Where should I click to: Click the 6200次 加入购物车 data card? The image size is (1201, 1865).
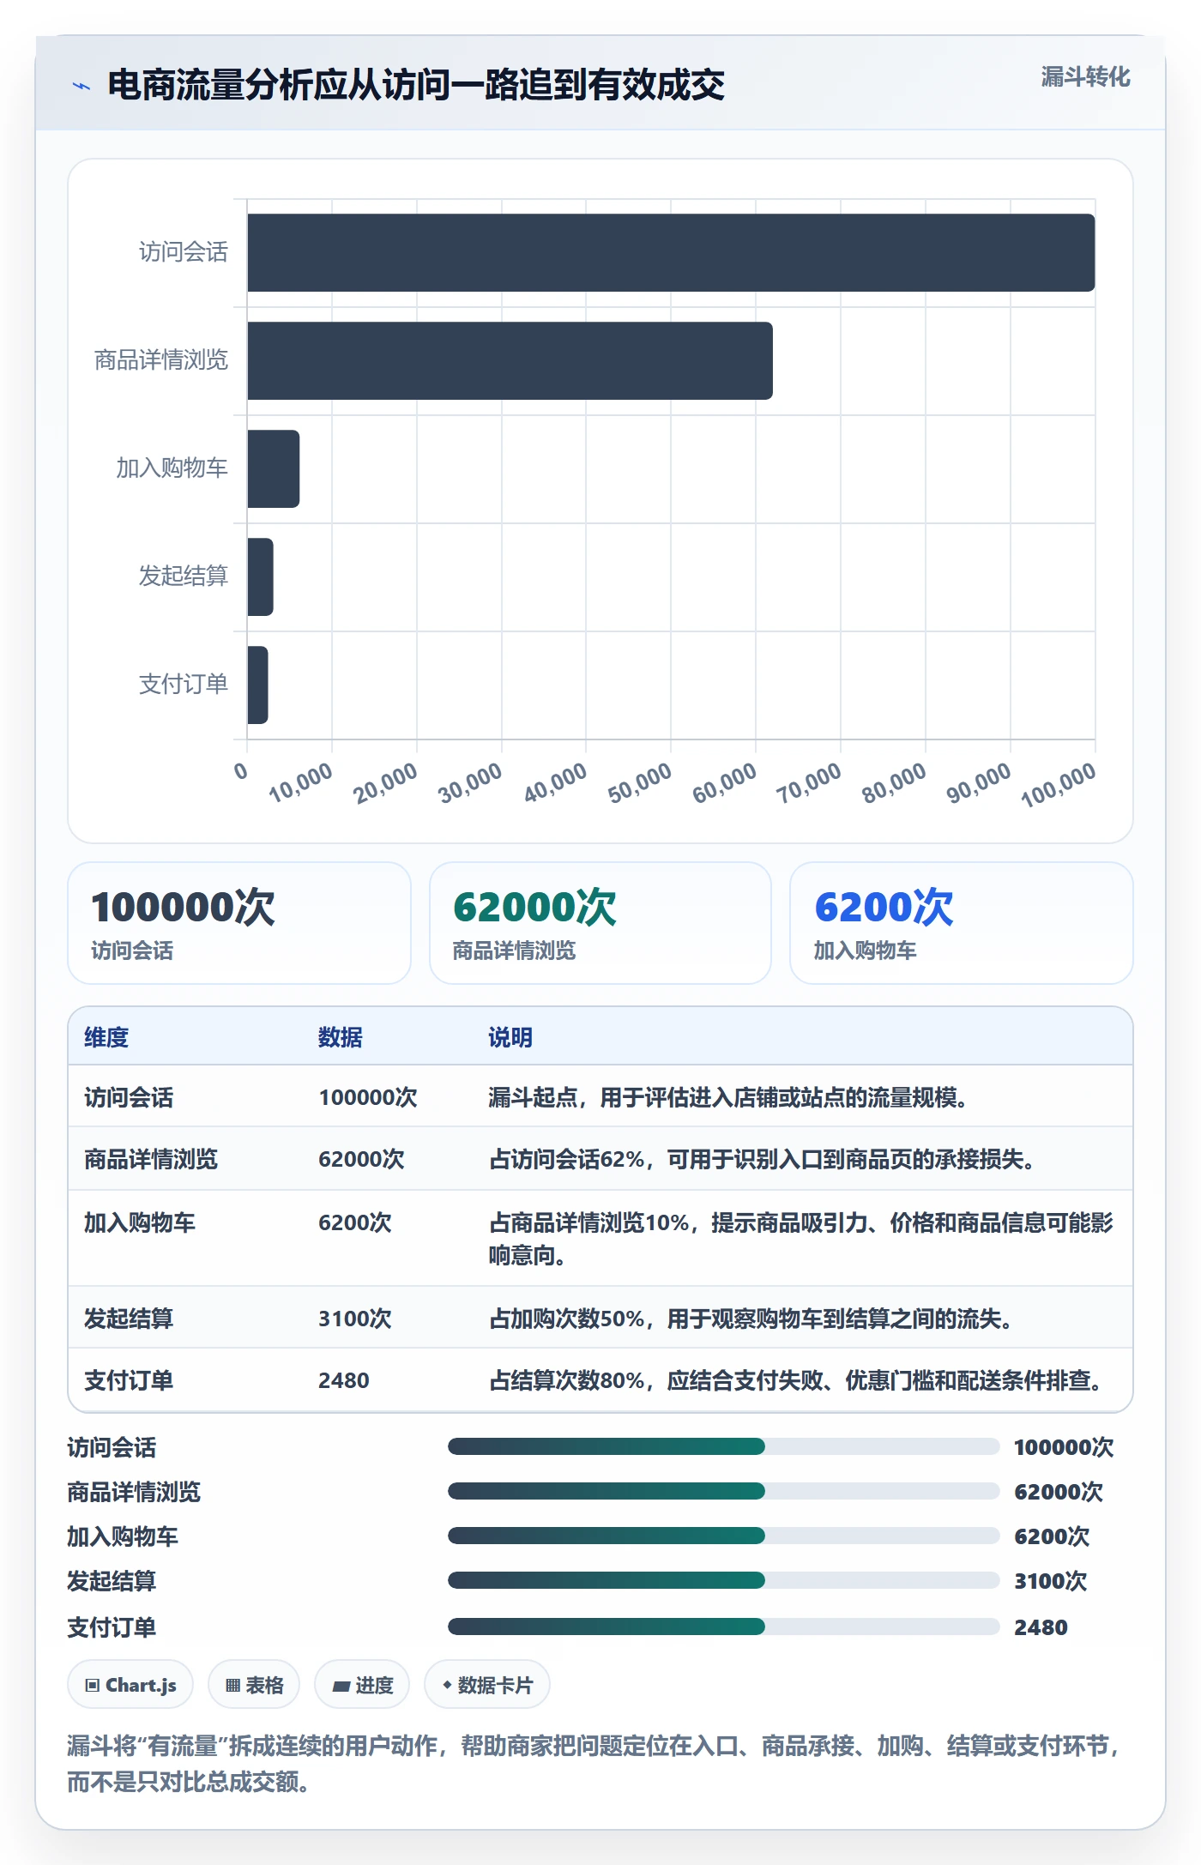962,923
